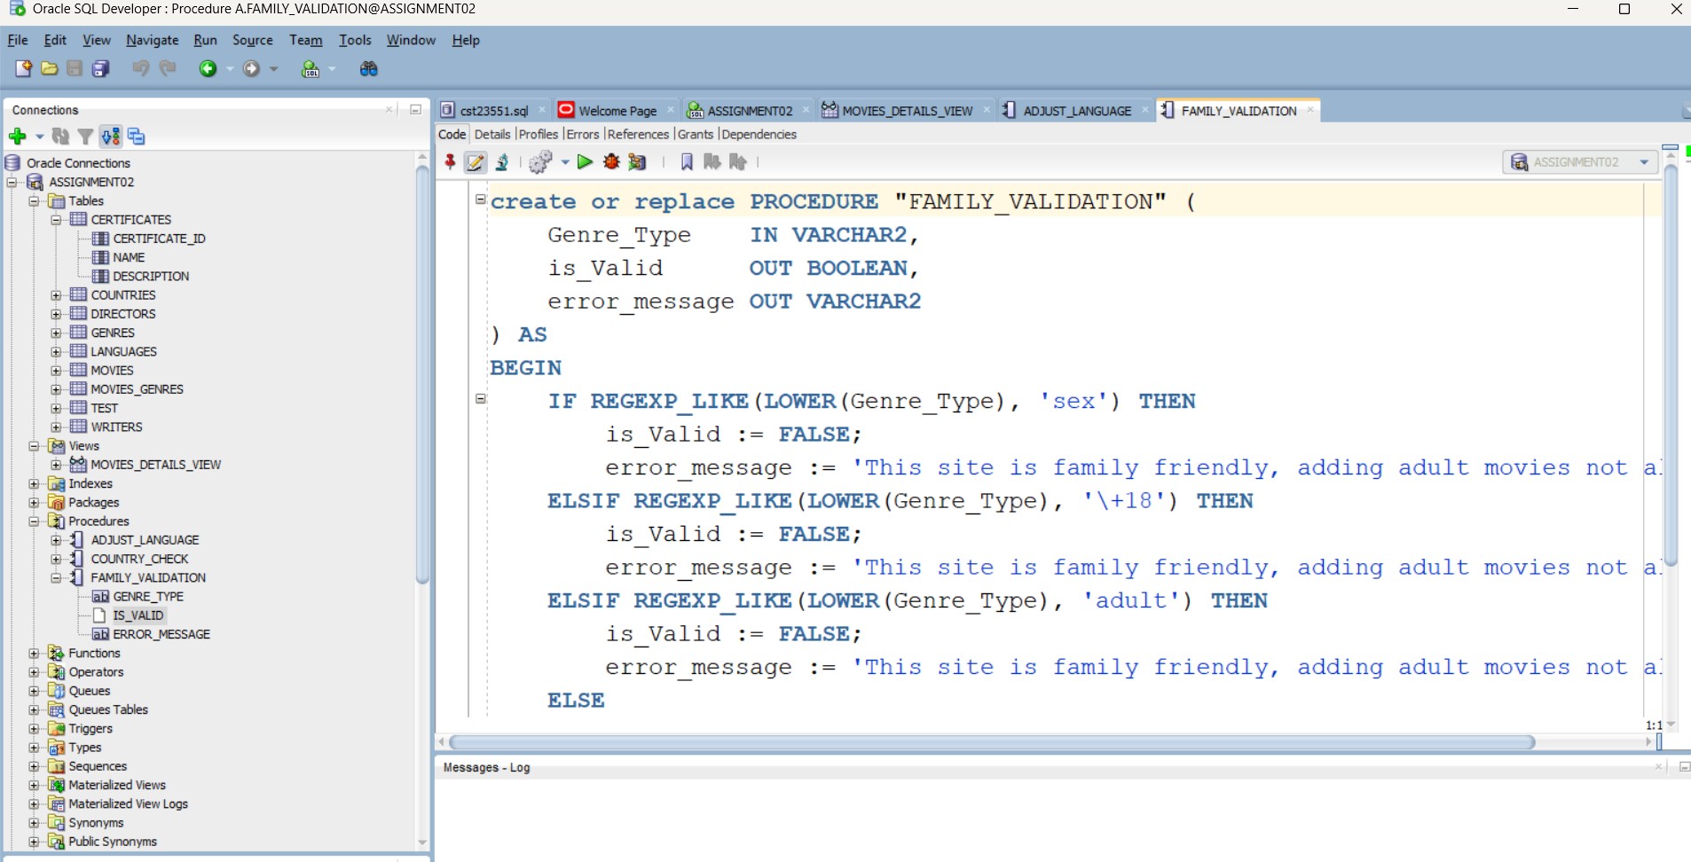Compile the procedure using the gears icon
This screenshot has width=1691, height=862.
point(539,162)
